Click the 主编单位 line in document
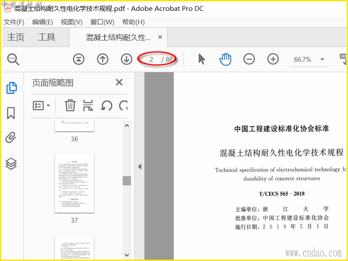 point(282,209)
